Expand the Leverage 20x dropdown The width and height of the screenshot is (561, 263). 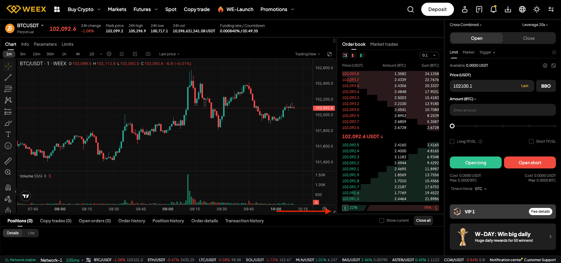(x=535, y=25)
